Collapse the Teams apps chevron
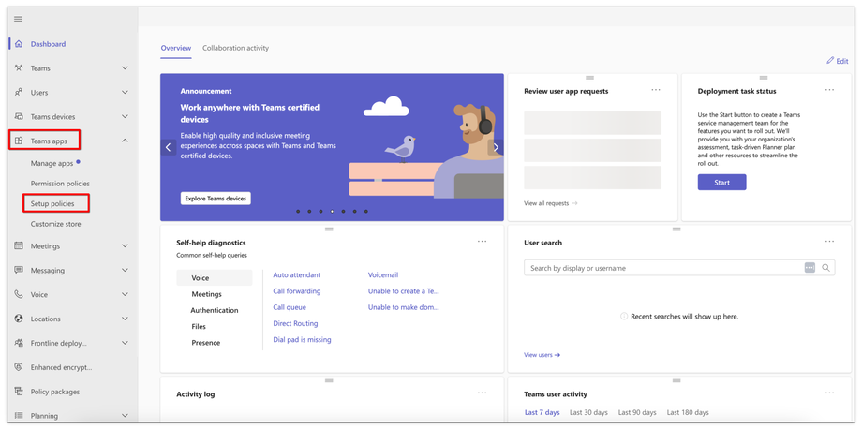Image resolution: width=862 pixels, height=430 pixels. click(x=125, y=141)
